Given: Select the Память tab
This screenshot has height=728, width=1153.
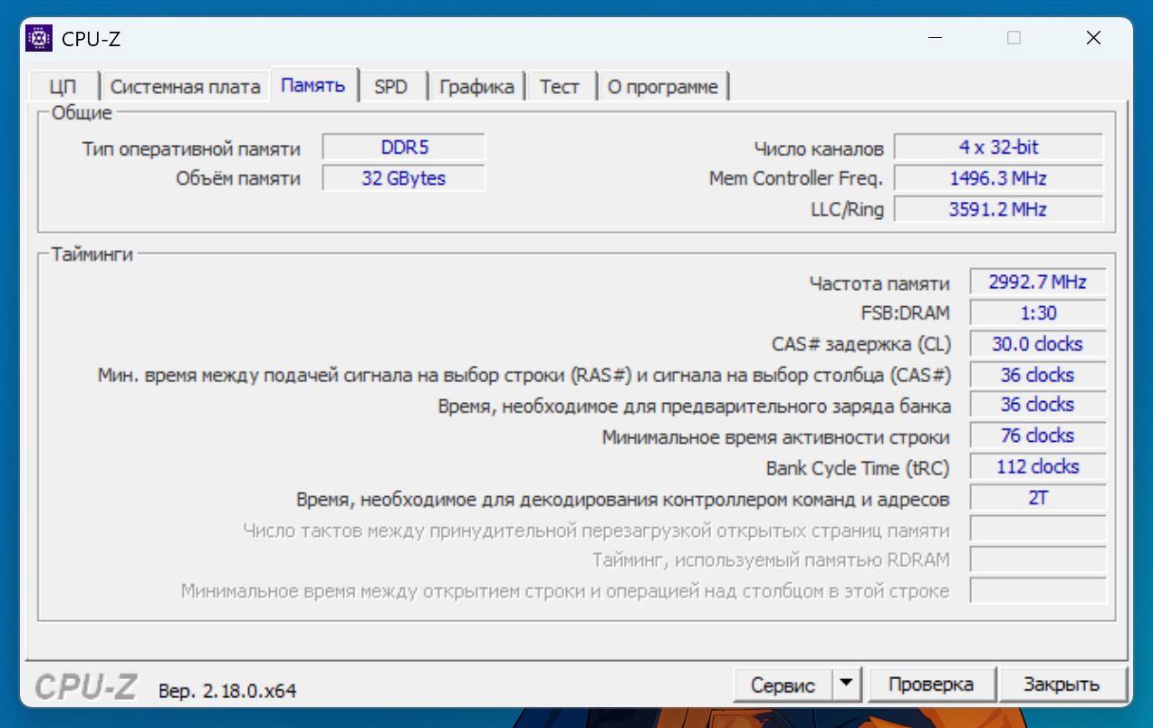Looking at the screenshot, I should (x=313, y=85).
